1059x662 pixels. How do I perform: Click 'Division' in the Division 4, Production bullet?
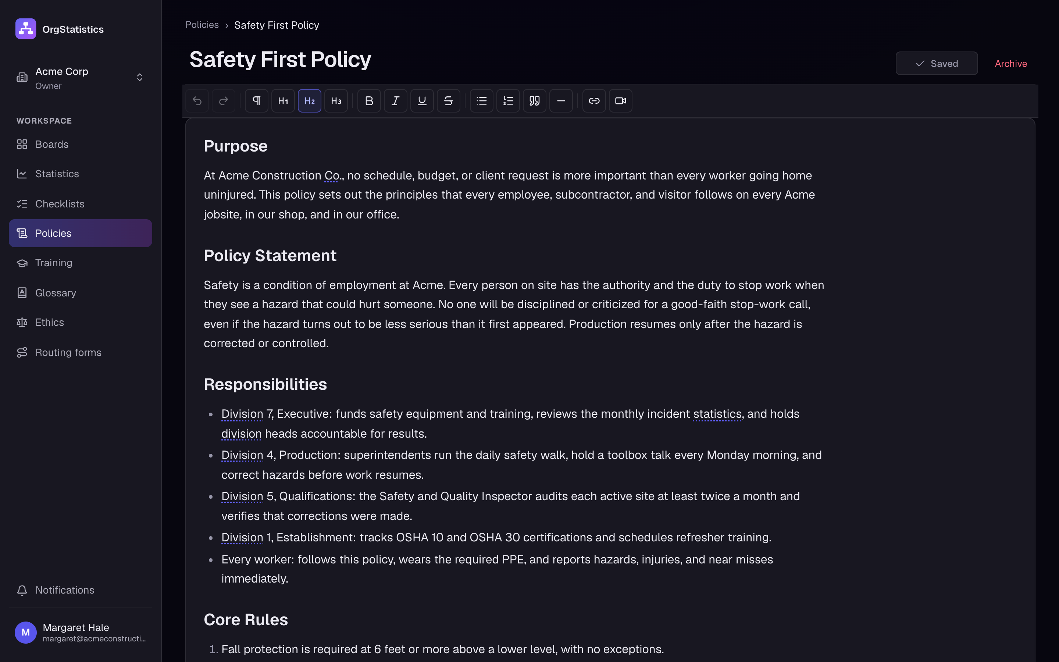pos(242,455)
